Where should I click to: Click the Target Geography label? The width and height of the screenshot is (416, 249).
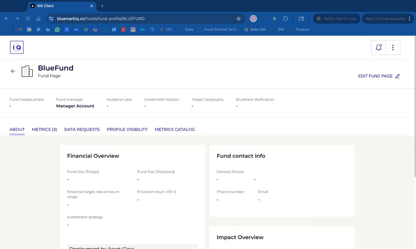(x=207, y=100)
